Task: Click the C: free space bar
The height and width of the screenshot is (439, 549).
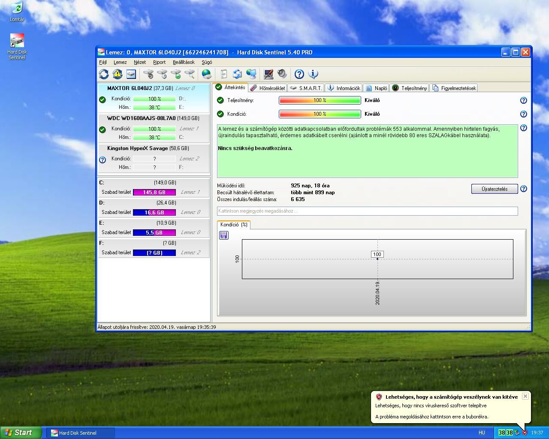Action: (154, 192)
